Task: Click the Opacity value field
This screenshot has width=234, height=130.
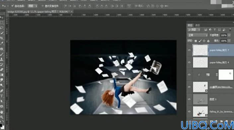Action: [224, 35]
